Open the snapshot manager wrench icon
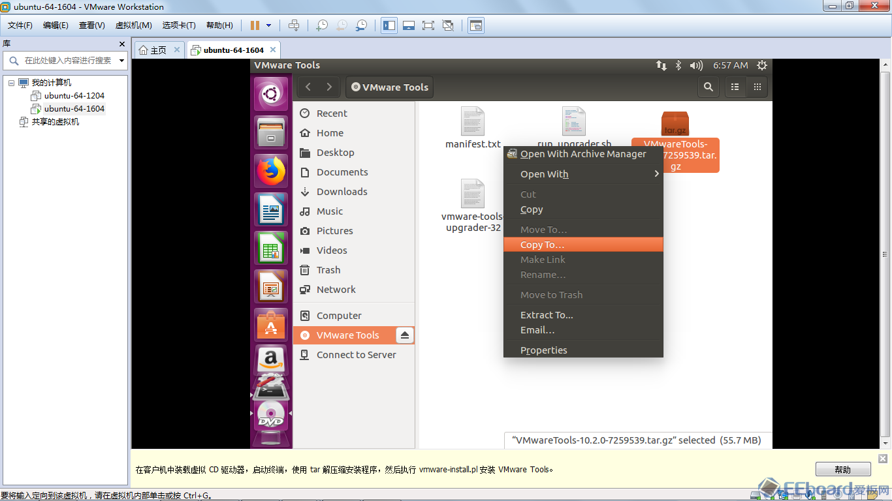The height and width of the screenshot is (501, 892). click(x=361, y=25)
